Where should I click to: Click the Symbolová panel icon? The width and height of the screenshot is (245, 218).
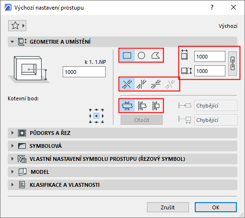coord(22,146)
